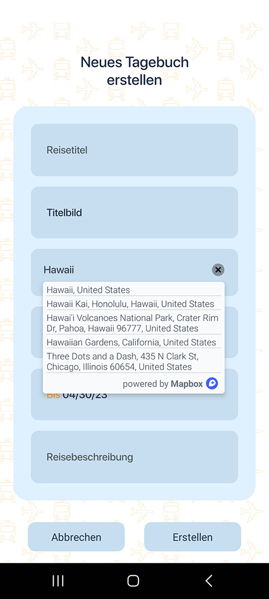
Task: Choose Three Dots and a Dash suggestion
Action: pyautogui.click(x=133, y=362)
